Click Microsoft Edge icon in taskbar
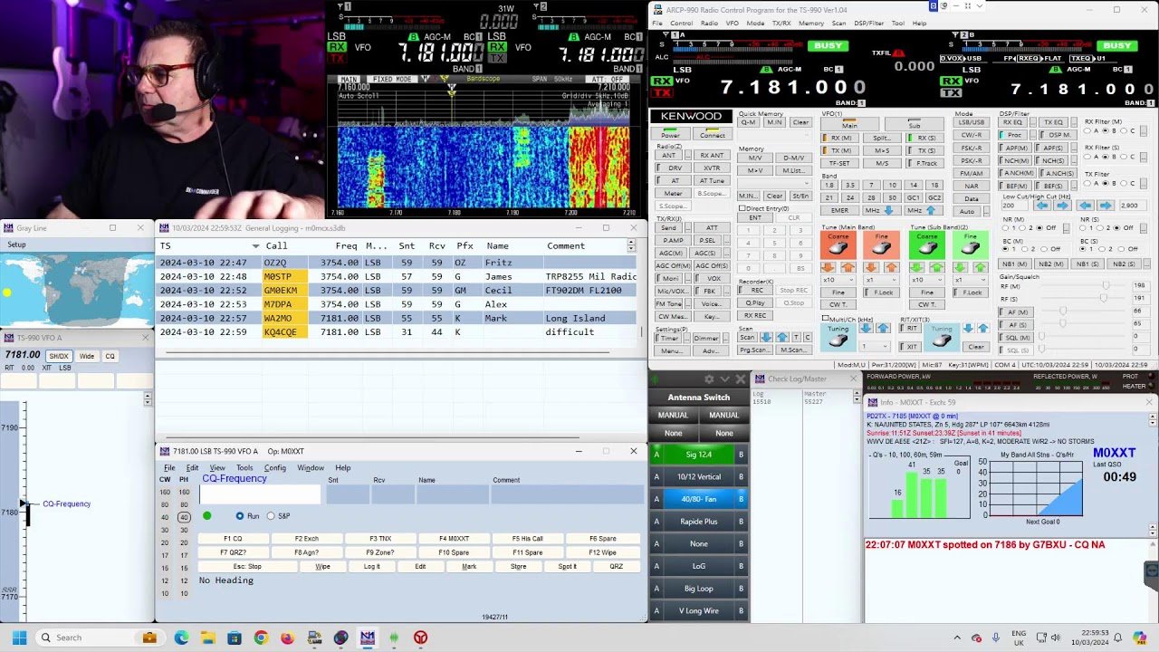This screenshot has width=1159, height=652. coord(180,638)
